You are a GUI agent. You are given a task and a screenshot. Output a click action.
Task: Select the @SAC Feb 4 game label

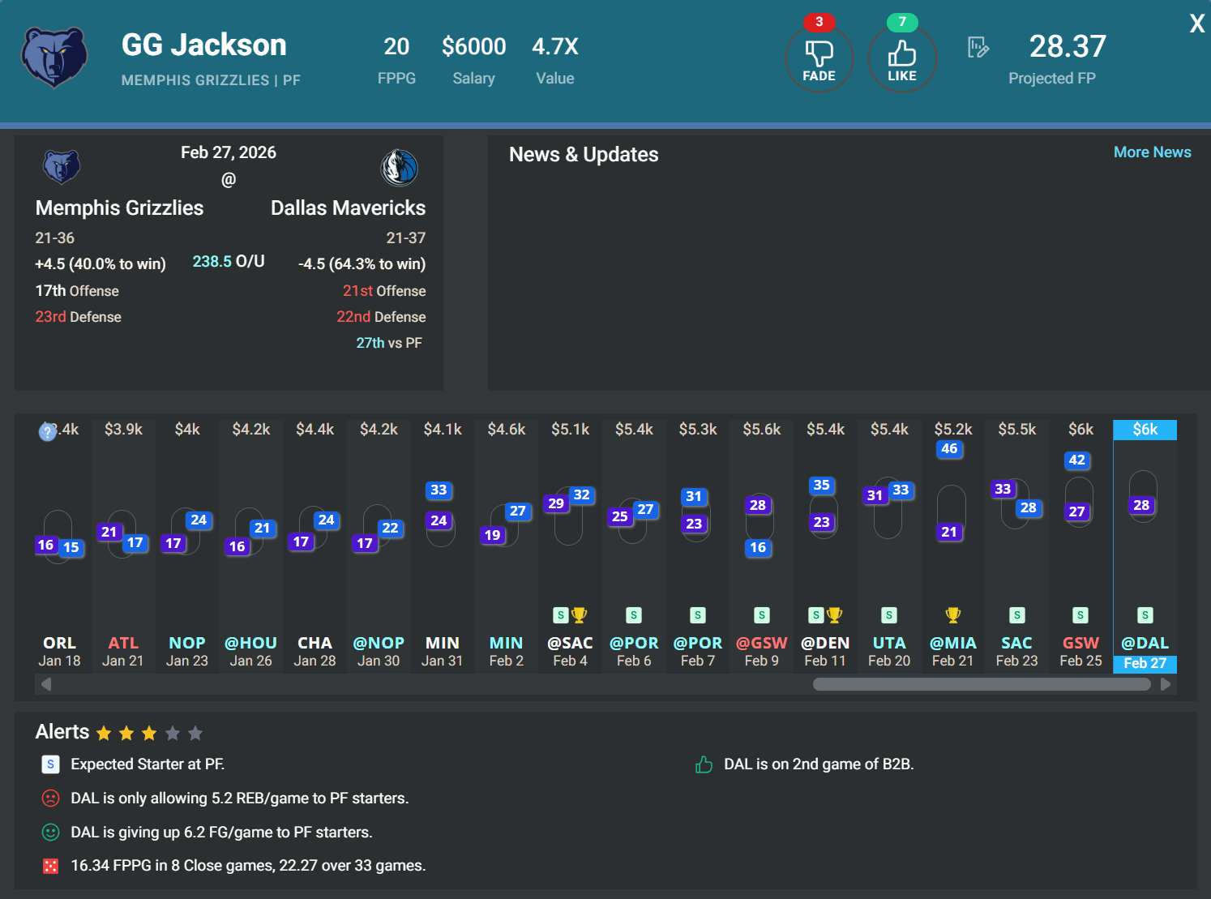[x=570, y=652]
